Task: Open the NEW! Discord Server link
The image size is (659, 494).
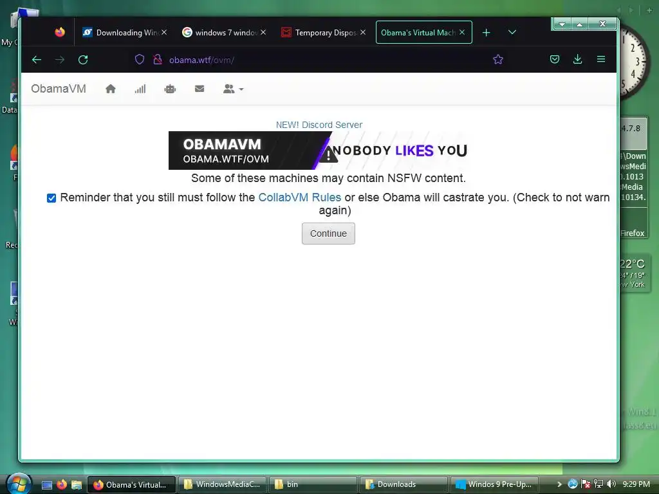Action: [x=319, y=125]
